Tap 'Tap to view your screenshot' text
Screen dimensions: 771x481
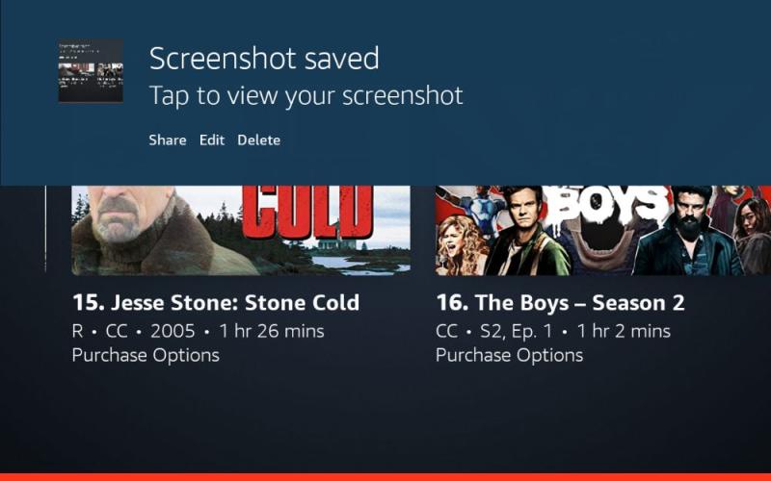click(x=306, y=95)
